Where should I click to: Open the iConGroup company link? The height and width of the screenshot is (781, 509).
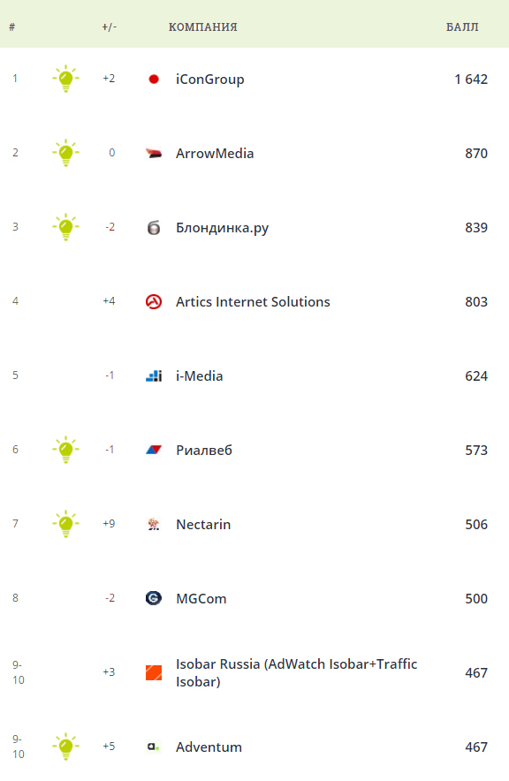(209, 80)
